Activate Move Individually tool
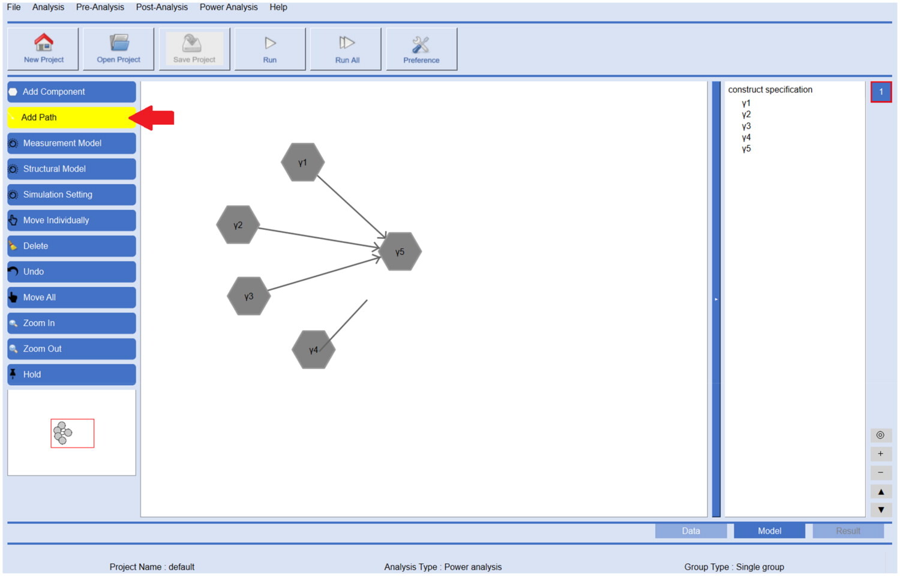Screen dimensions: 900x576 71,220
